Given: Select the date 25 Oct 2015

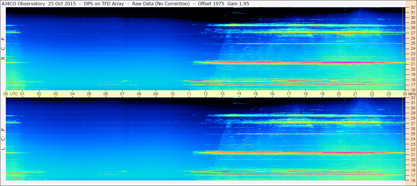Looking at the screenshot, I should (x=62, y=4).
